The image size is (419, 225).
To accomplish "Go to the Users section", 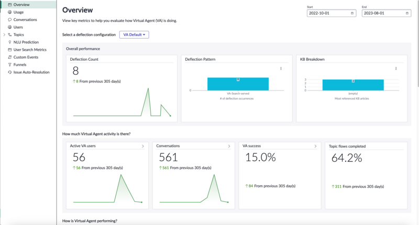I will tap(18, 27).
